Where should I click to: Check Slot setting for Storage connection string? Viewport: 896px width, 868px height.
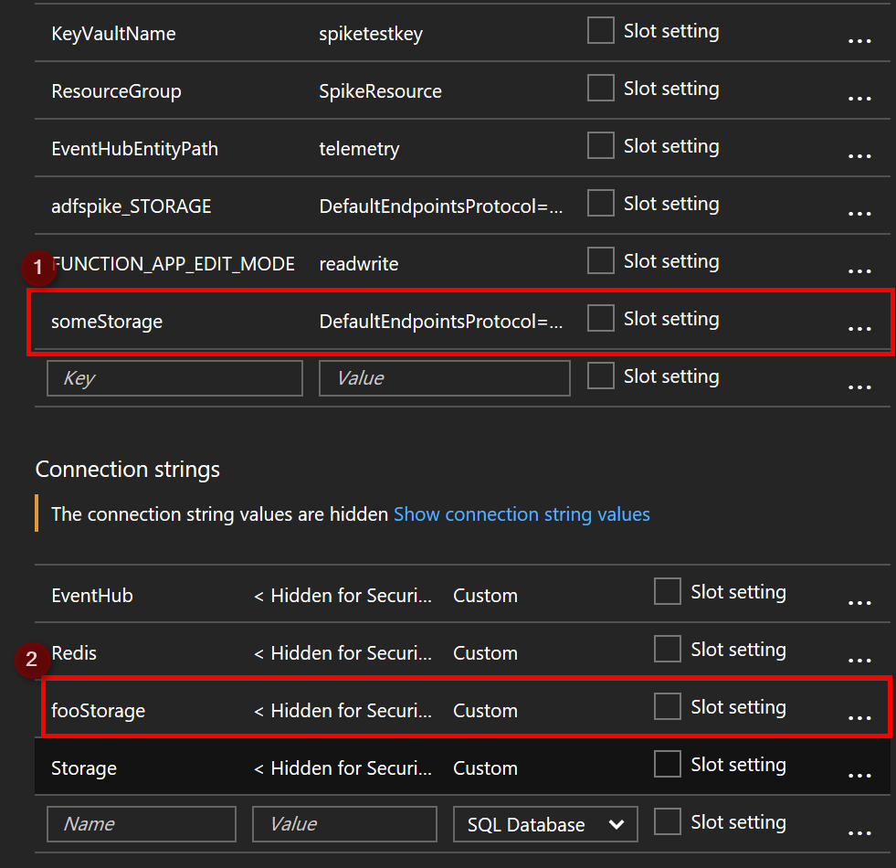pyautogui.click(x=668, y=764)
